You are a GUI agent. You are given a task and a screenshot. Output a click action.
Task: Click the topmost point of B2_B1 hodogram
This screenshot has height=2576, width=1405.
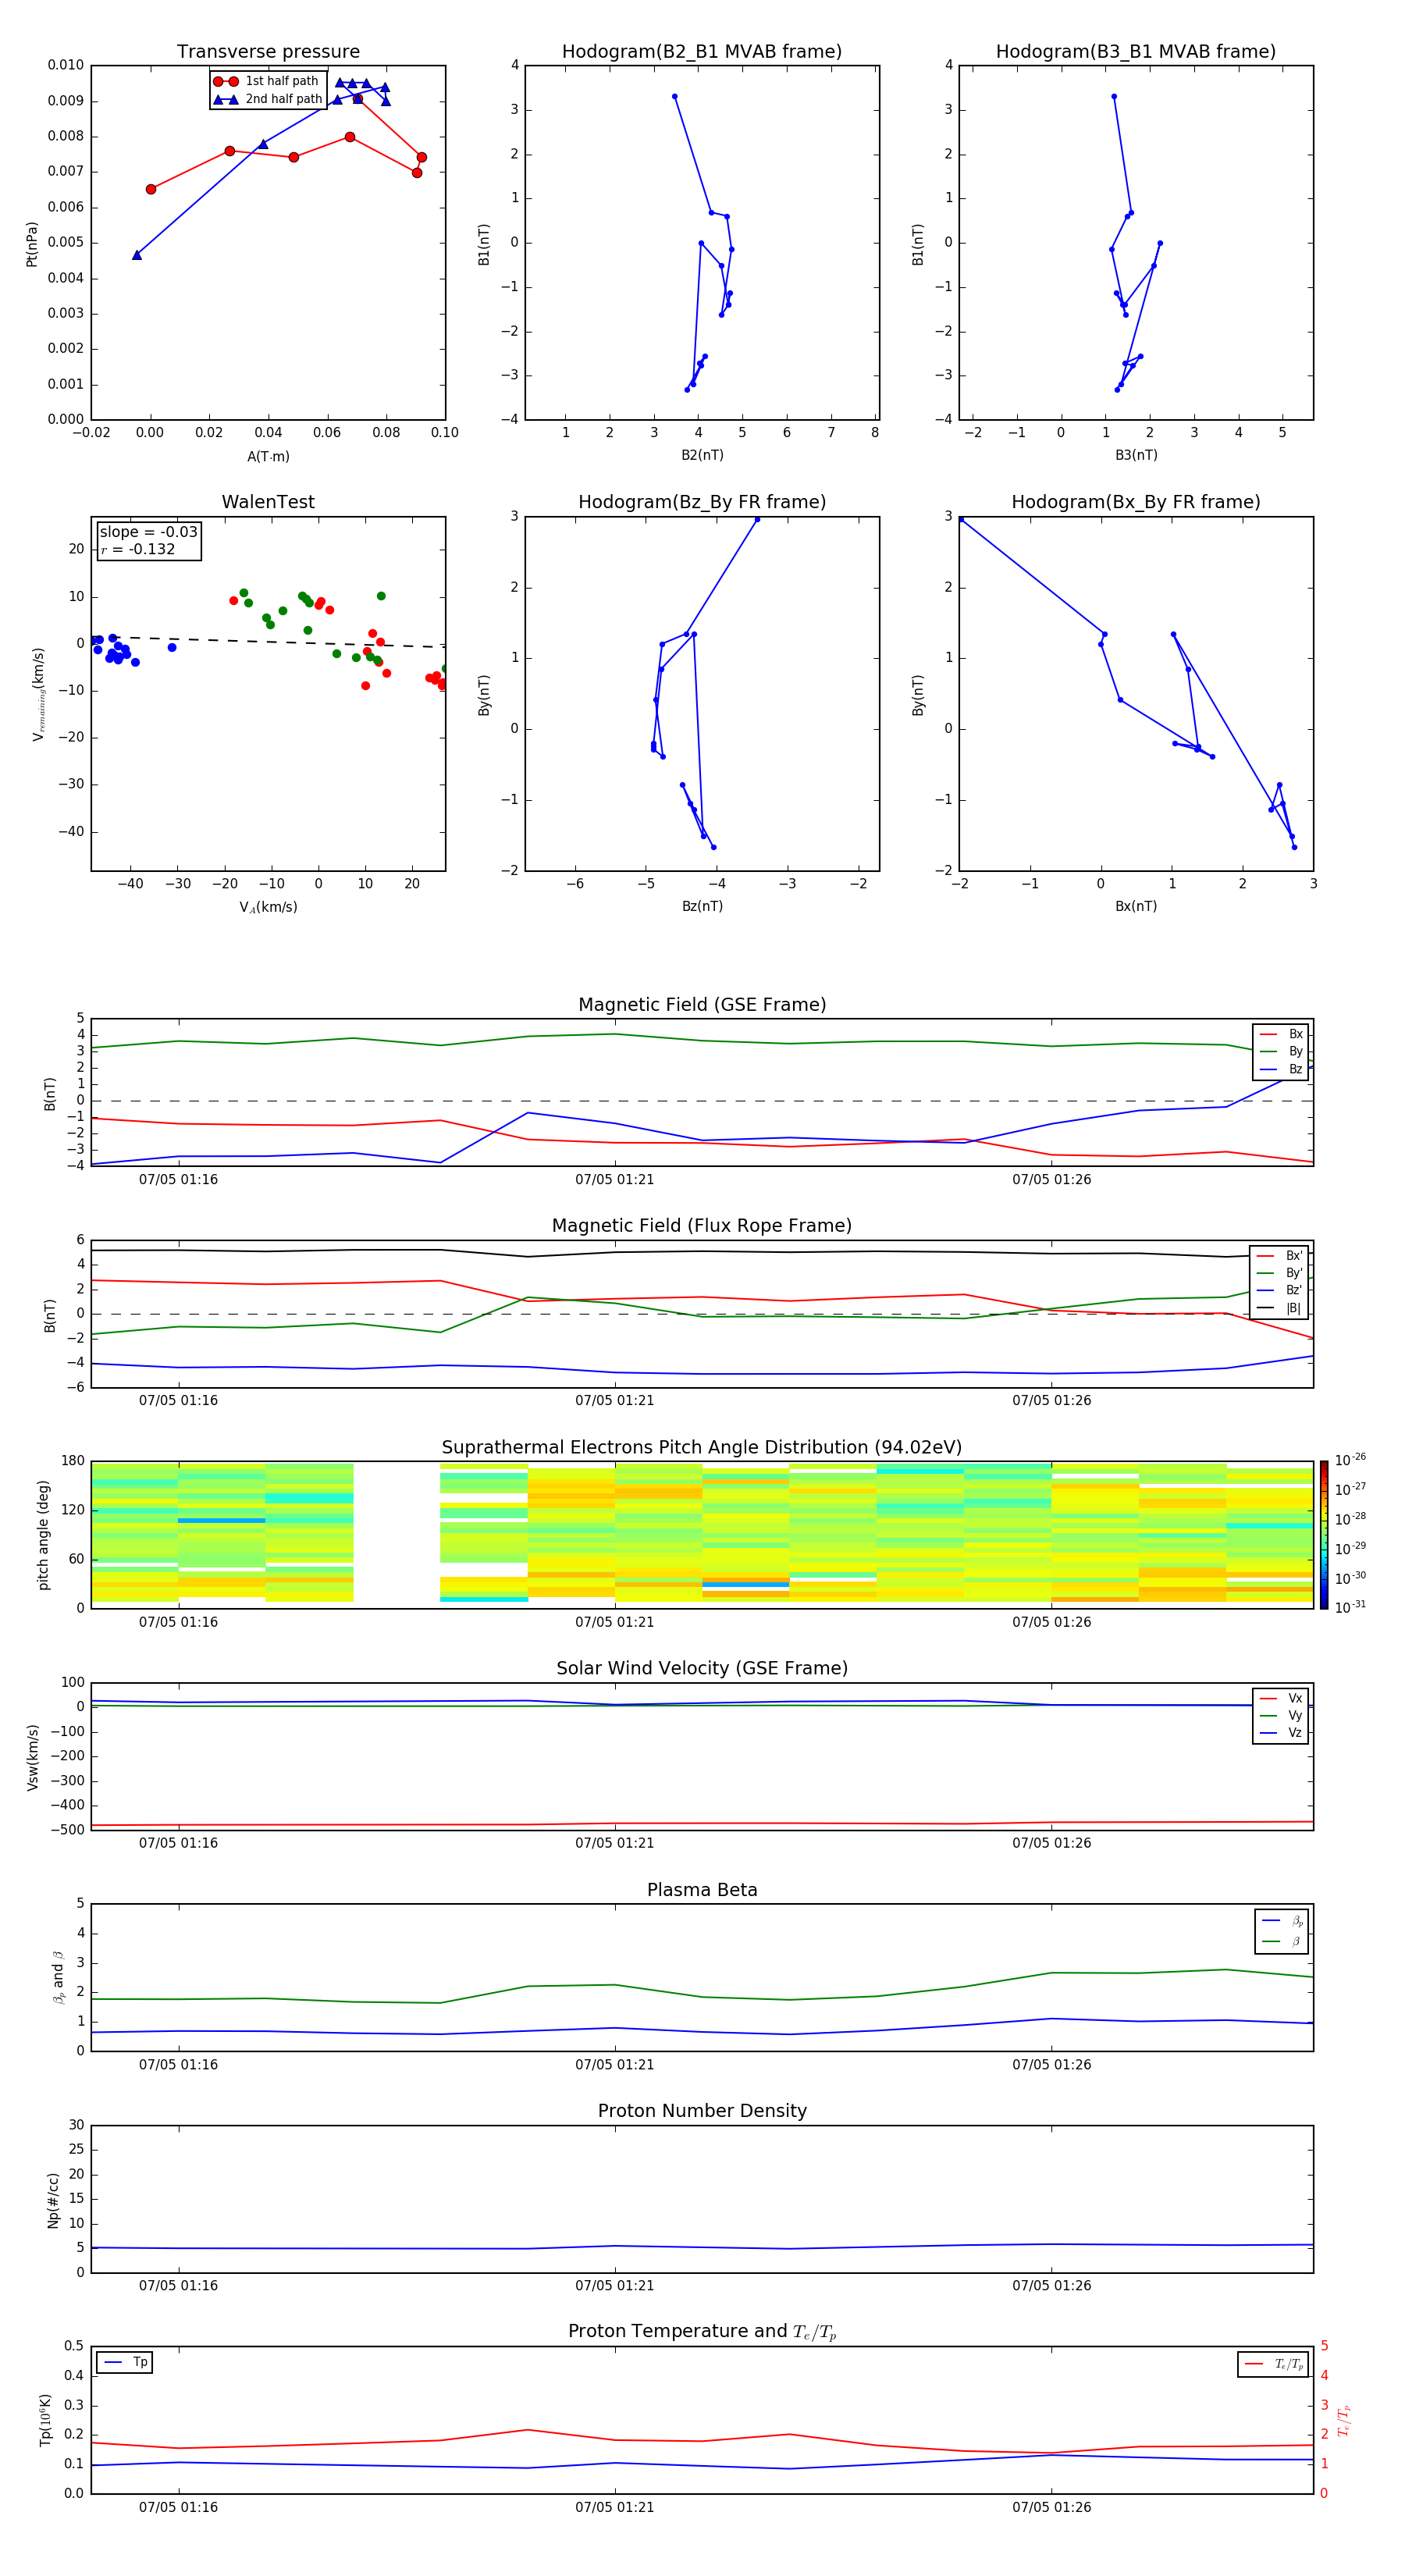675,97
